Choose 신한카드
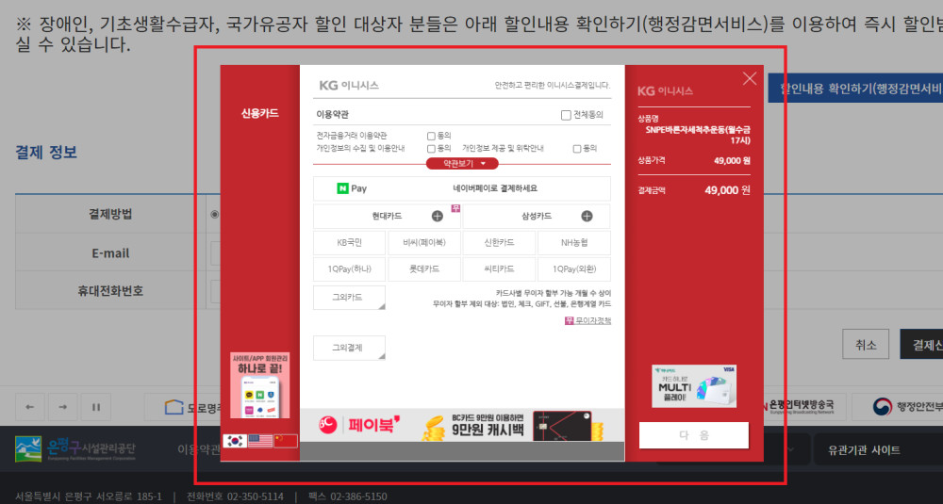The height and width of the screenshot is (504, 943). click(499, 243)
